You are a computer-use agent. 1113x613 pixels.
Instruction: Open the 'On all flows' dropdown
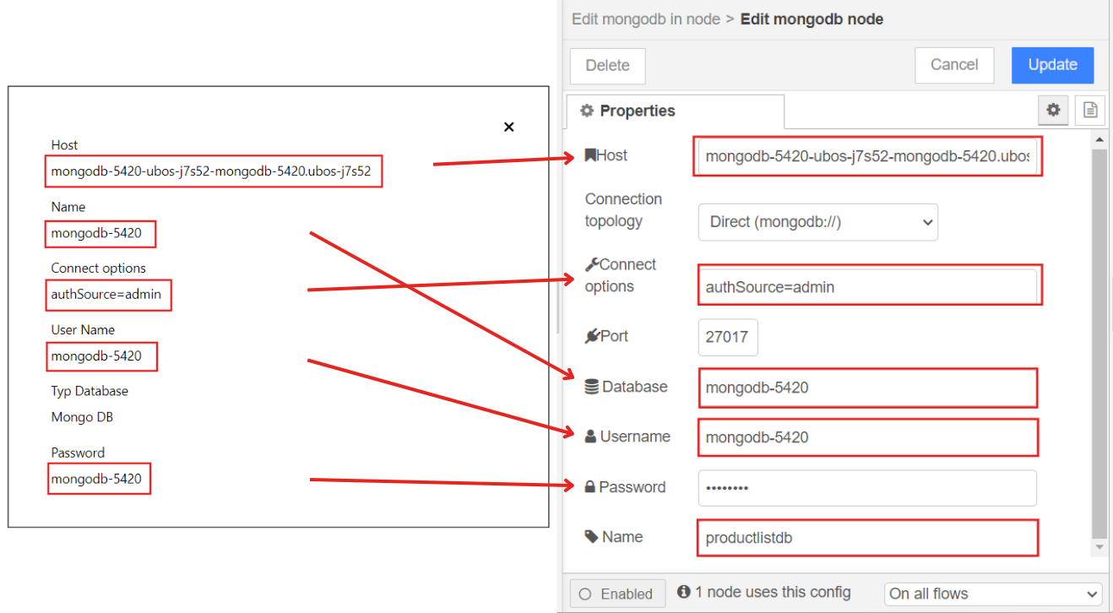click(x=991, y=593)
